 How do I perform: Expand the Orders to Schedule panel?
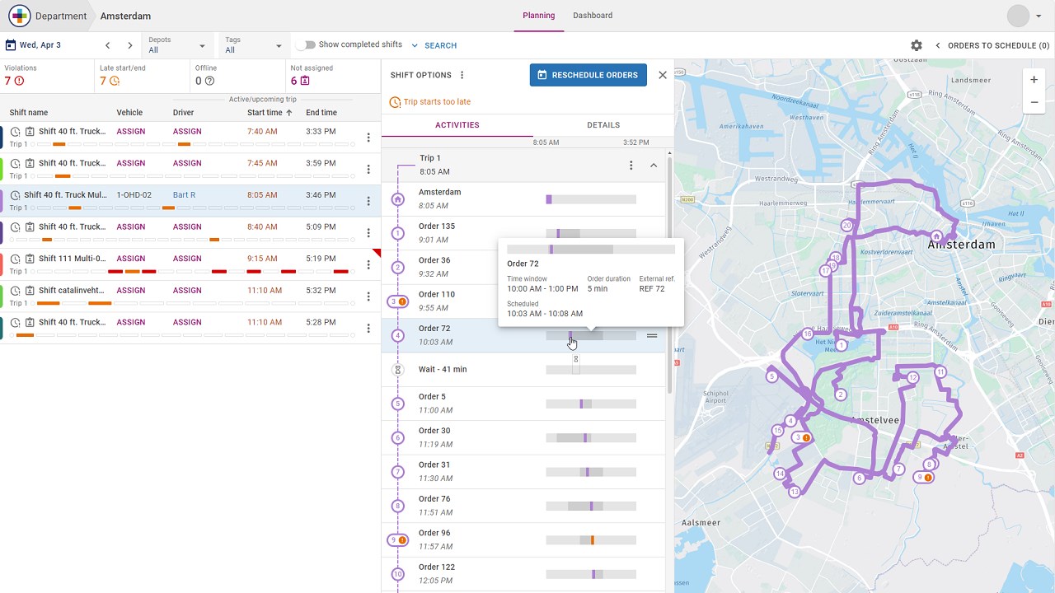coord(992,45)
